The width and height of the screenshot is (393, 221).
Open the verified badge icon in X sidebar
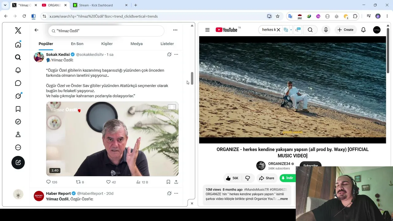(18, 122)
